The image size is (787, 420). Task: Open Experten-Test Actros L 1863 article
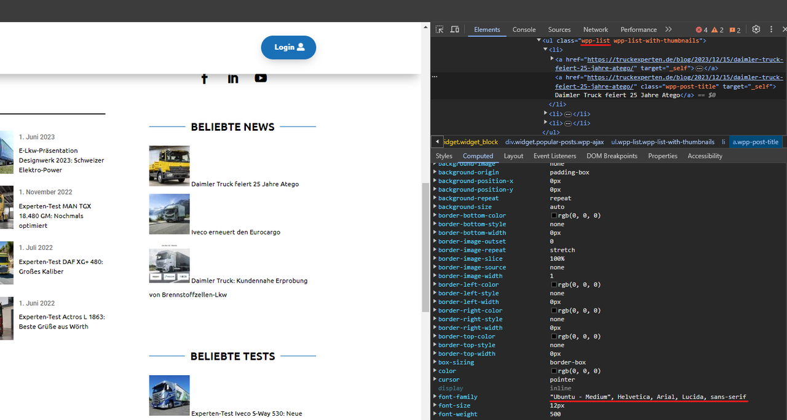[x=62, y=322]
